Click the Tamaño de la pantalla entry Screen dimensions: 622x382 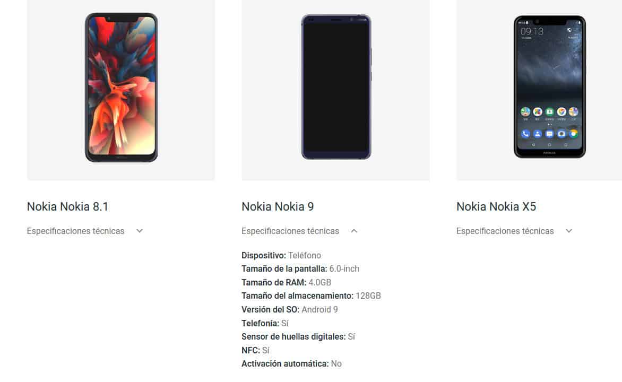tap(300, 269)
